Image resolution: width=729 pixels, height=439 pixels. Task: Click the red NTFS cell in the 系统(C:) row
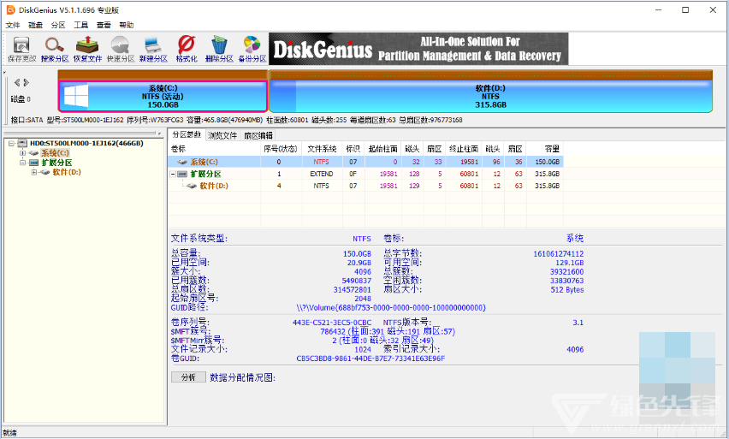(321, 162)
